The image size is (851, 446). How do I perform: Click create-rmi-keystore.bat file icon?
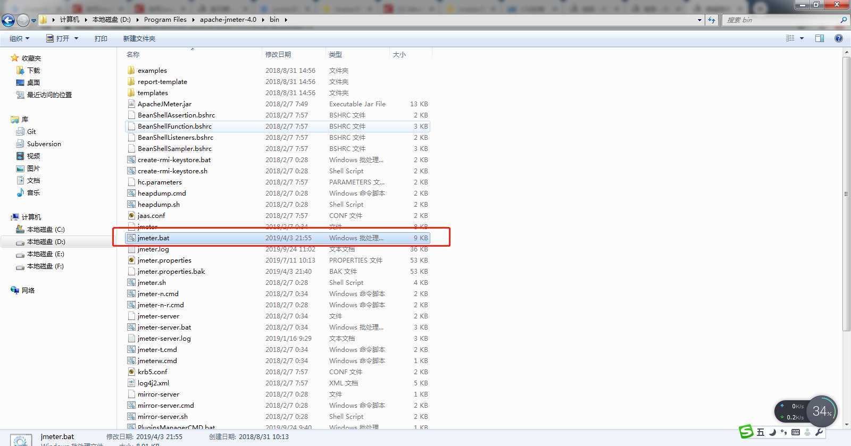pyautogui.click(x=131, y=159)
